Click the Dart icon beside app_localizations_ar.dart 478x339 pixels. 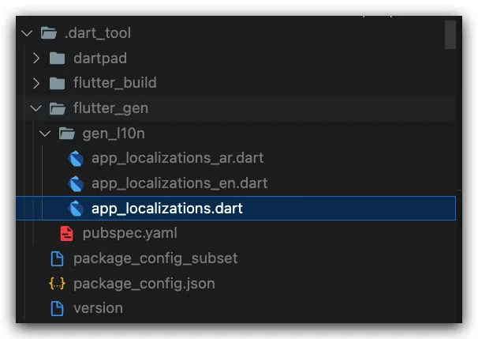[x=77, y=158]
